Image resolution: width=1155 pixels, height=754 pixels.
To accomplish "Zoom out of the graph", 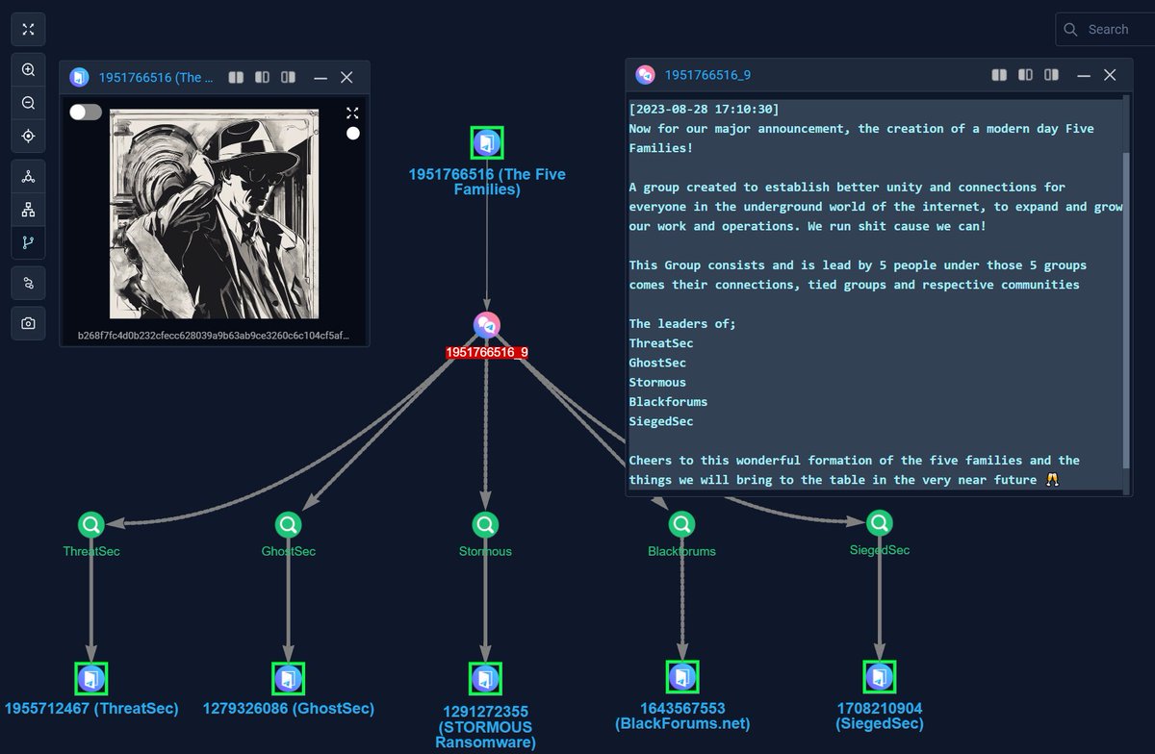I will [28, 103].
